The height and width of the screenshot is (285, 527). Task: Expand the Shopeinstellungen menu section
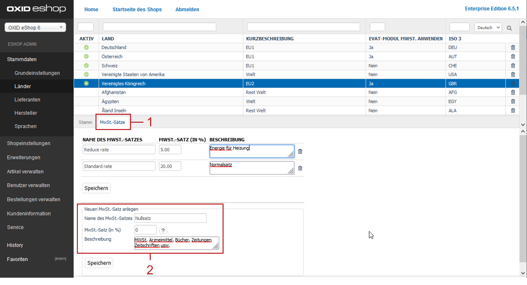[29, 143]
